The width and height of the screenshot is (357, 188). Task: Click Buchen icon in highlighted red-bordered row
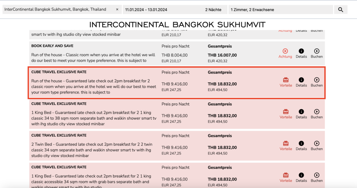point(317,80)
